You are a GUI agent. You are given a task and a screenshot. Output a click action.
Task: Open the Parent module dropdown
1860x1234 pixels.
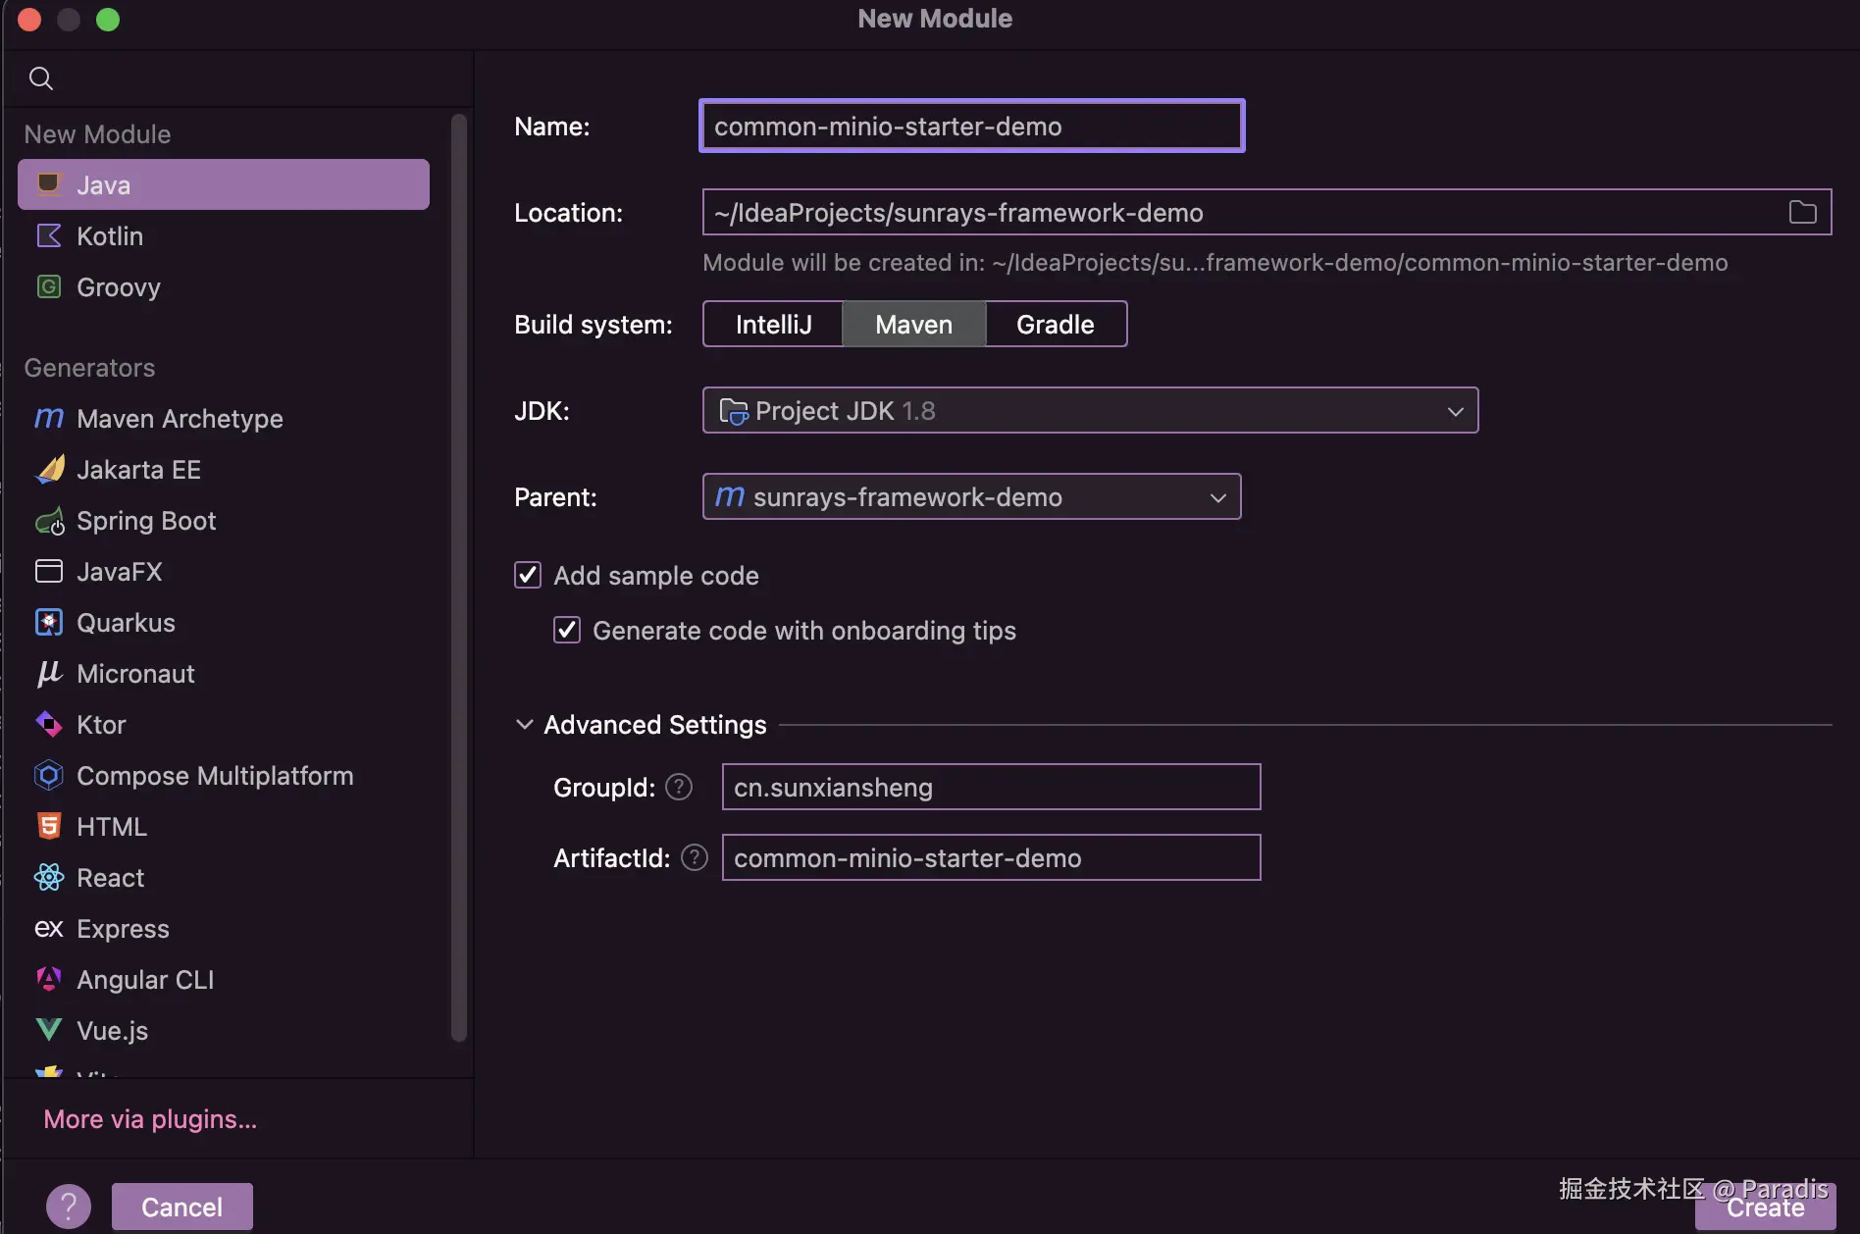coord(971,496)
